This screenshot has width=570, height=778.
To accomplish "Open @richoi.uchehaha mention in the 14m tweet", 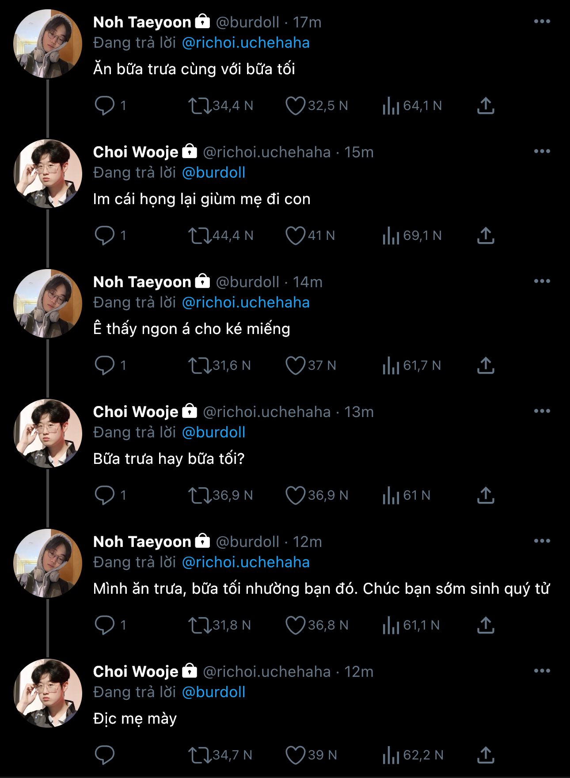I will pos(246,303).
